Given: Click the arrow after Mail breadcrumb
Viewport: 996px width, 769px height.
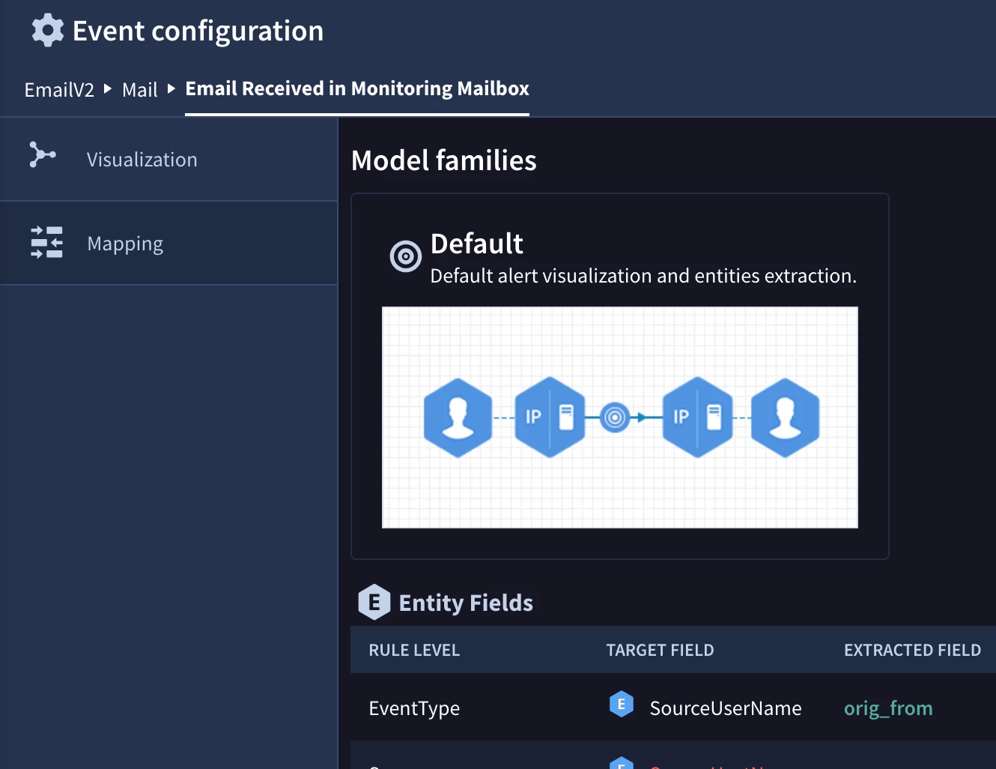Looking at the screenshot, I should tap(171, 88).
